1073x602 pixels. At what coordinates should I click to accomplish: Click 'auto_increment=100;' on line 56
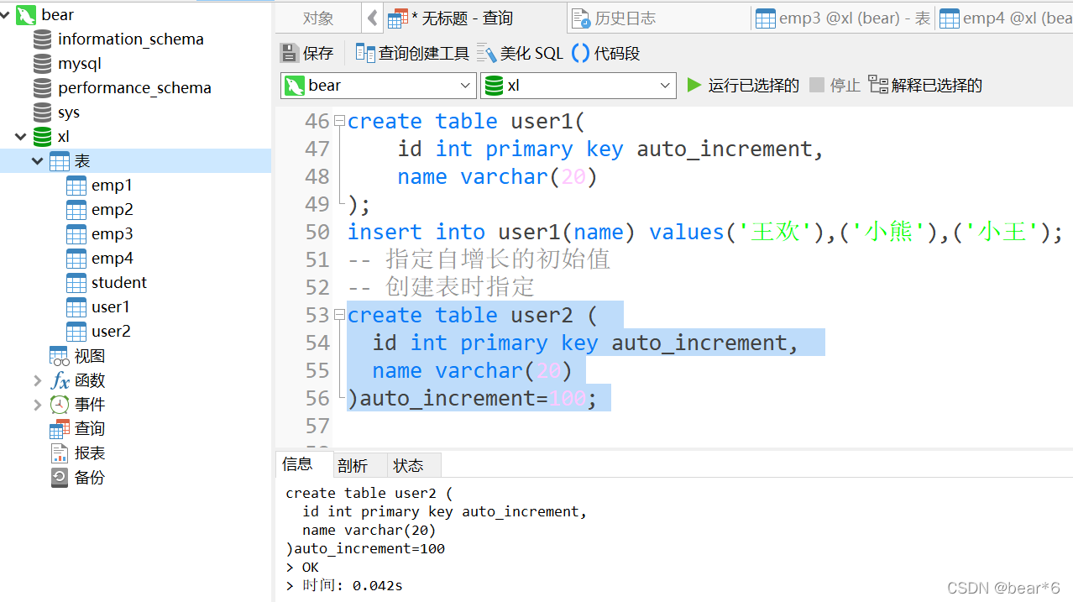[479, 398]
